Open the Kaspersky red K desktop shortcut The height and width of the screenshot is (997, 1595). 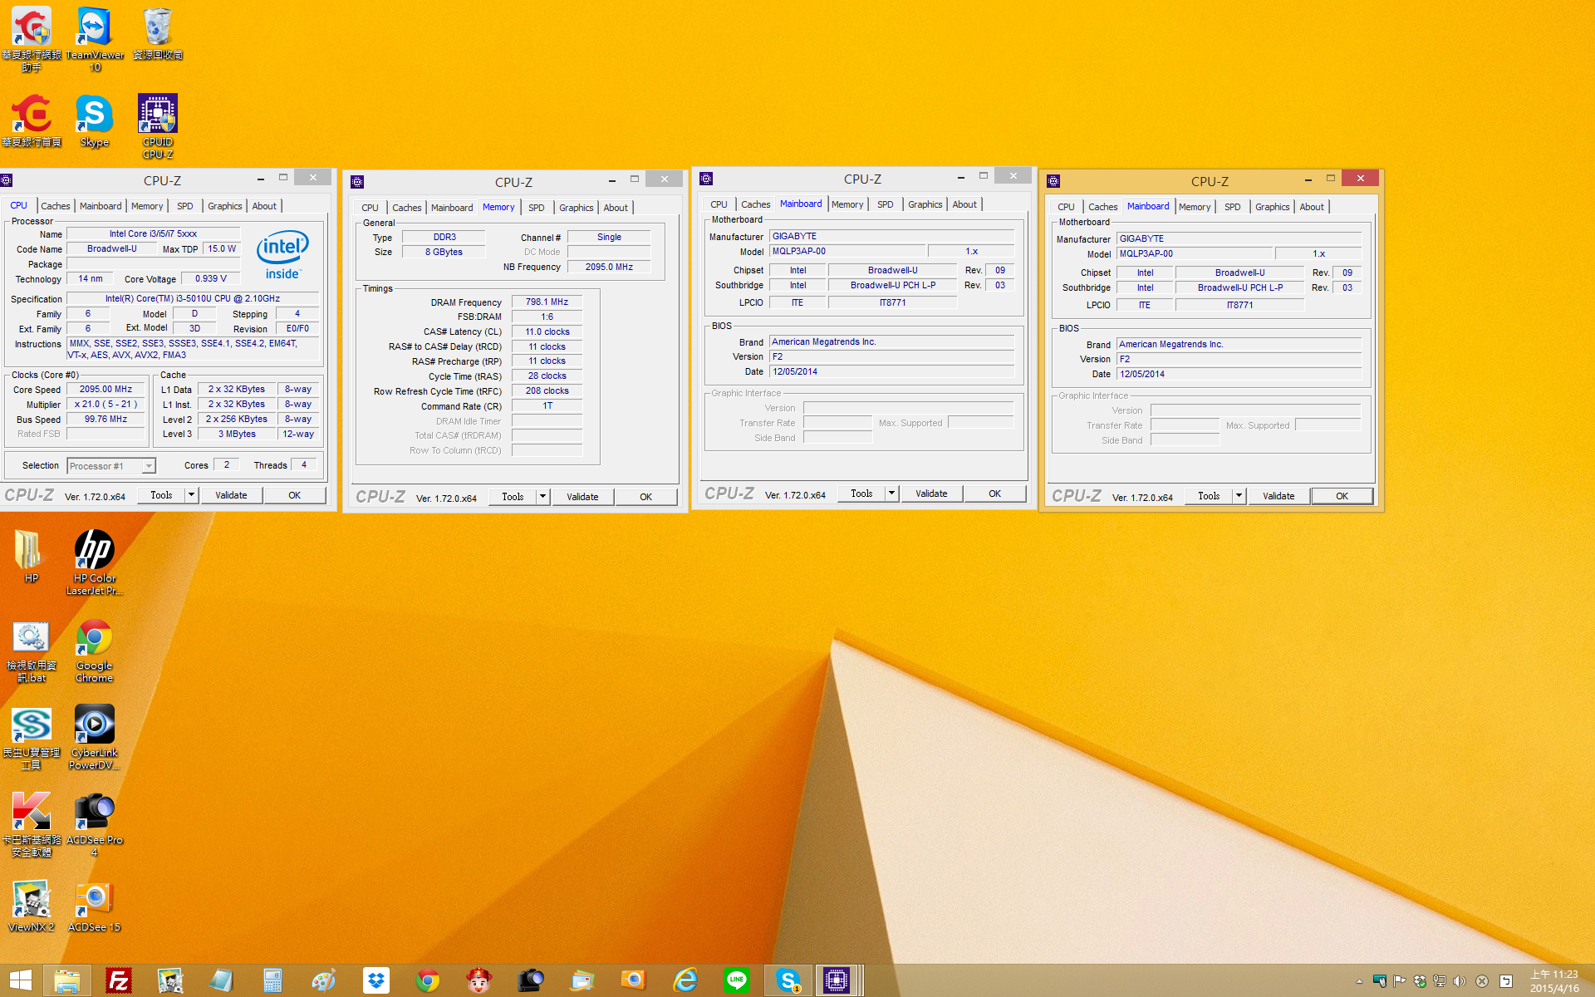point(31,824)
